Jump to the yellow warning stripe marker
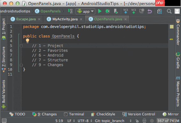The height and width of the screenshot is (123, 181). tap(171, 39)
